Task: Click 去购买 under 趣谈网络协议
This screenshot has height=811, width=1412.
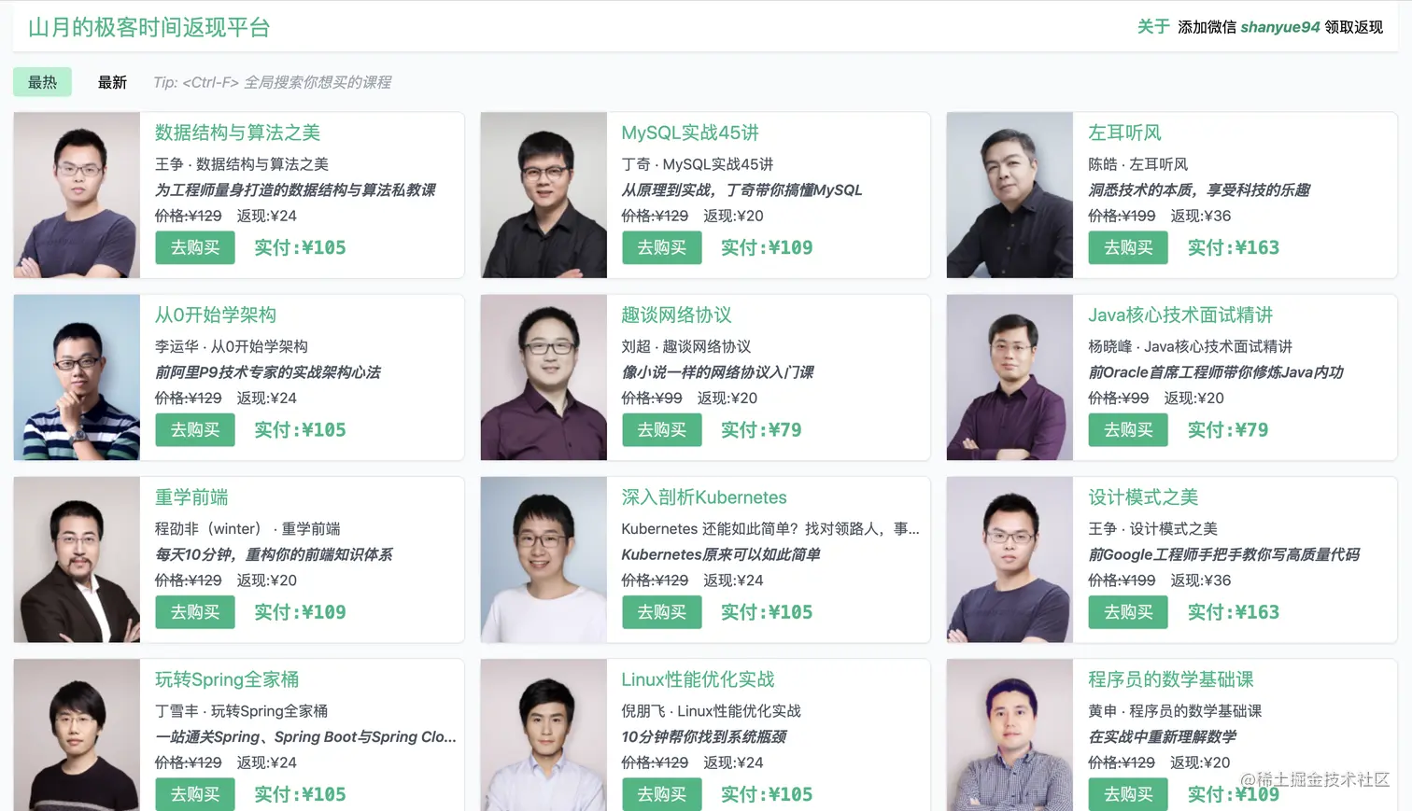Action: [x=662, y=430]
